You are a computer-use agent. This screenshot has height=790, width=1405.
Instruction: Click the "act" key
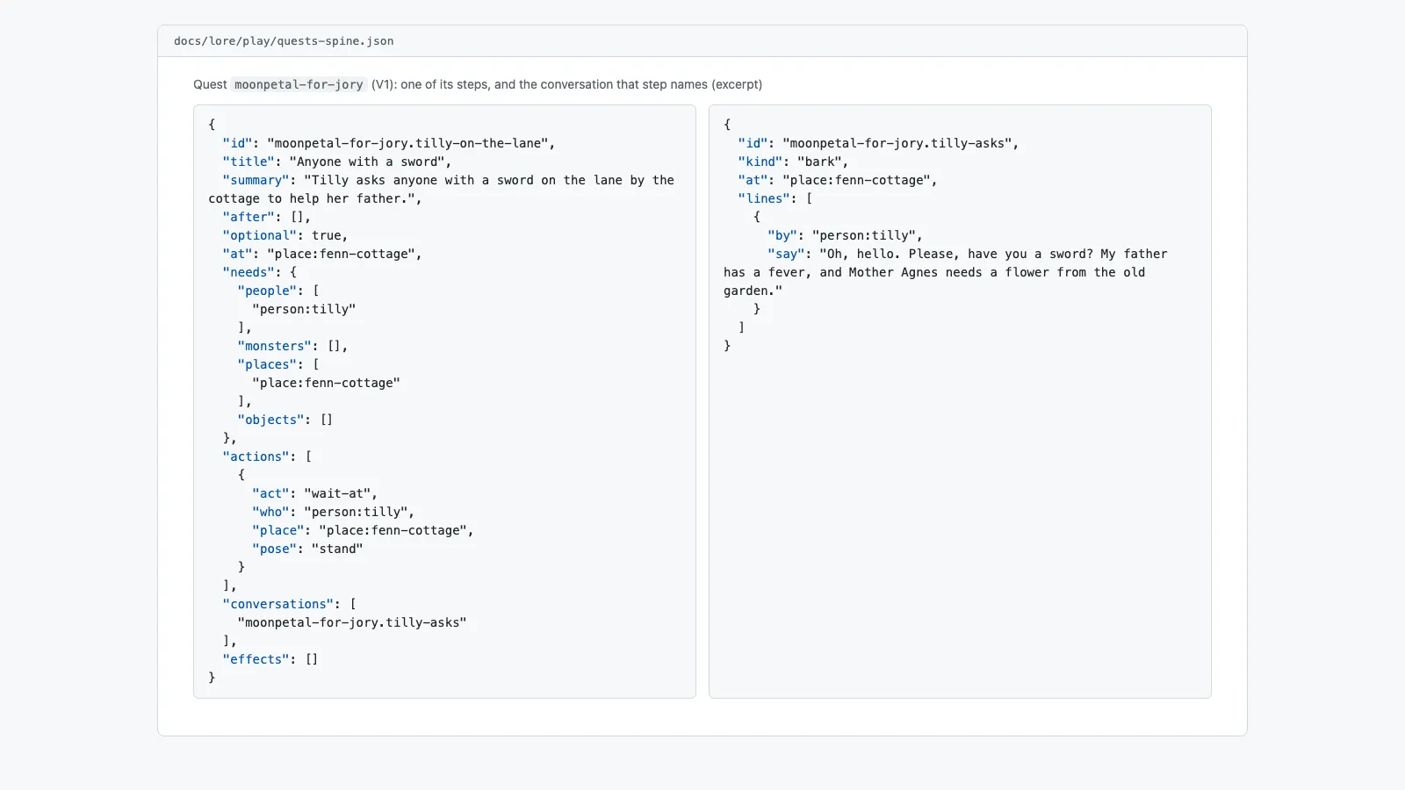[270, 493]
